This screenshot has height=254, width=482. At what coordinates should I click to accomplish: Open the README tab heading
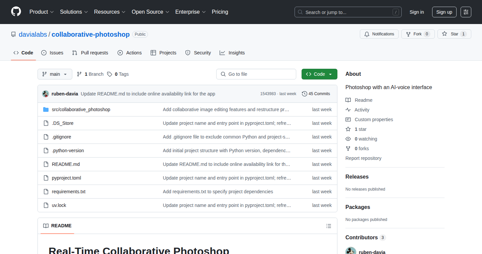pos(57,226)
